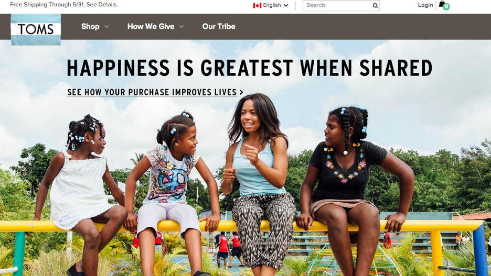Expand the How We Give chevron
This screenshot has width=491, height=276.
click(182, 27)
